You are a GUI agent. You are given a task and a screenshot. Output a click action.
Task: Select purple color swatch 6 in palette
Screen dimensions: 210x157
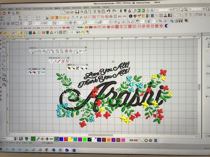(80, 140)
